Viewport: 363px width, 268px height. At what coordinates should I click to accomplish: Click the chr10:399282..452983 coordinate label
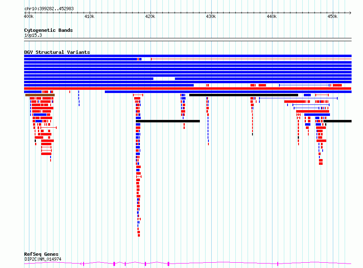49,9
